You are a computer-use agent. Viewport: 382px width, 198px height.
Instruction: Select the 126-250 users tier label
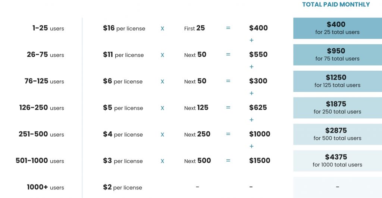pyautogui.click(x=42, y=108)
